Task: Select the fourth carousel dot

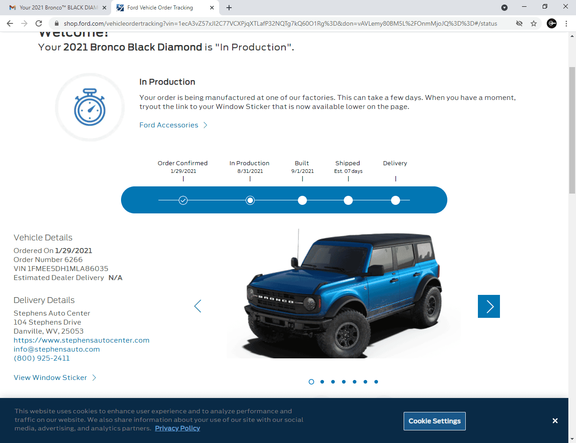Action: [x=344, y=382]
